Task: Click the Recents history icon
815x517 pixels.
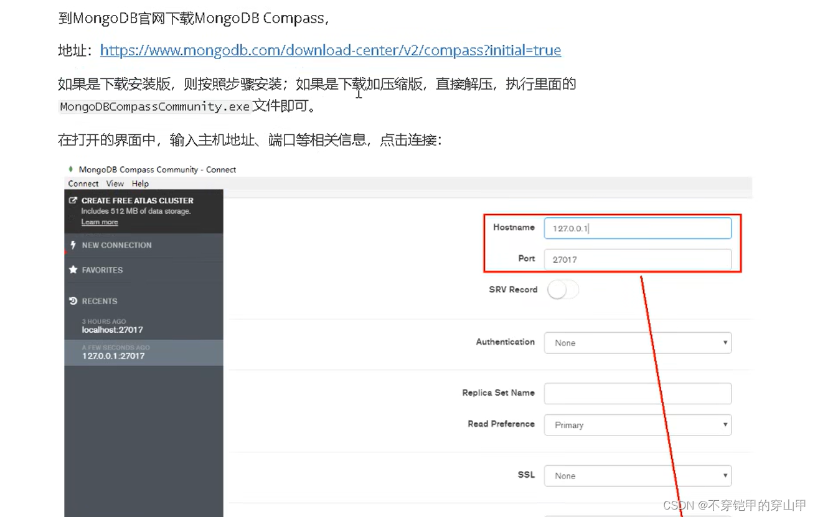Action: click(x=73, y=301)
